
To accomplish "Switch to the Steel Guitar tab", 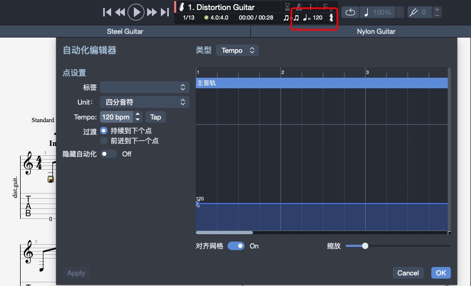I will point(125,31).
